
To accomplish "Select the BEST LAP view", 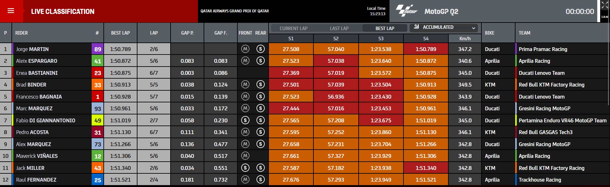I will click(385, 28).
